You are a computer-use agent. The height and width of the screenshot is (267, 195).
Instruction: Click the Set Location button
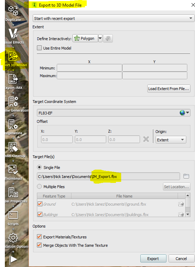point(176,187)
